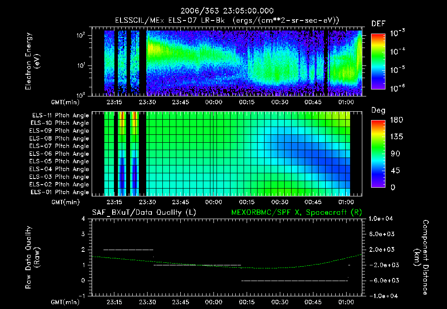447x309 pixels.
Task: Click the 'ELS-11 Pitch Angle' row label
Action: [x=60, y=116]
